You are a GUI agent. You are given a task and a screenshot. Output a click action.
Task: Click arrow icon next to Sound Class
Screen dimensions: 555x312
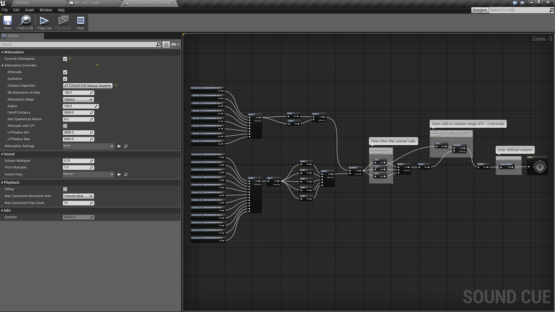(119, 174)
